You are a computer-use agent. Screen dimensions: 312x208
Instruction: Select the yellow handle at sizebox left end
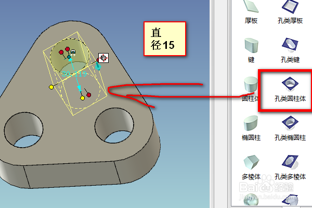[x=51, y=87]
